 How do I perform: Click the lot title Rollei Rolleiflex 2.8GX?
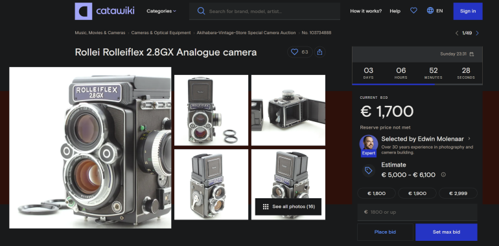166,52
